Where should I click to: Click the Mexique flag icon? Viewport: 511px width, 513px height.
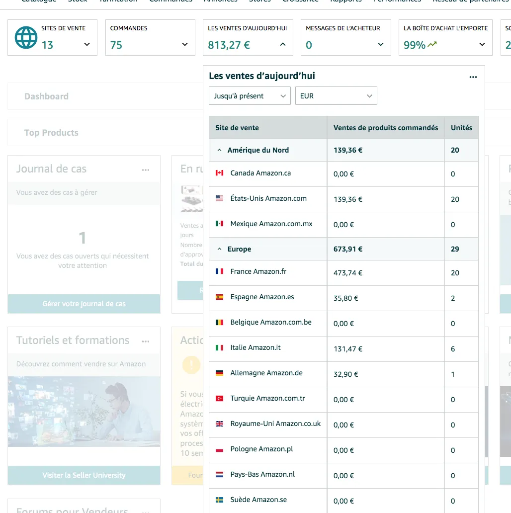(x=220, y=224)
